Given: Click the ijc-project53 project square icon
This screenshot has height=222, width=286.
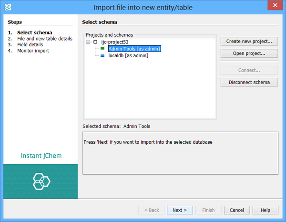Looking at the screenshot, I should (95, 42).
